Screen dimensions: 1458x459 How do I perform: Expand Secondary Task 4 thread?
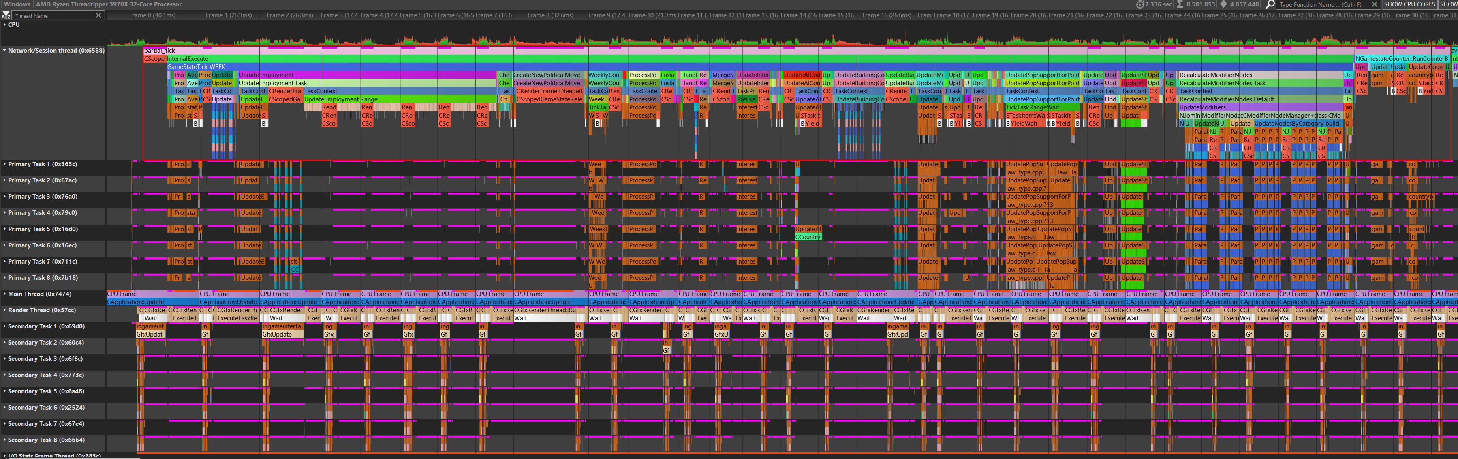pos(4,375)
